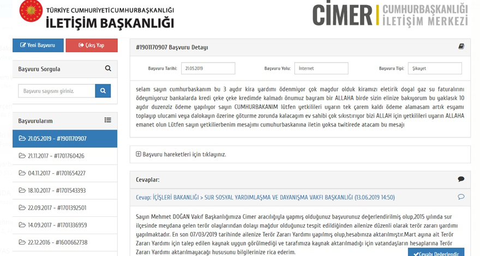Viewport: 480px width, 256px height.
Task: Click the folder icon beside 22.09.2017 entry
Action: point(22,208)
